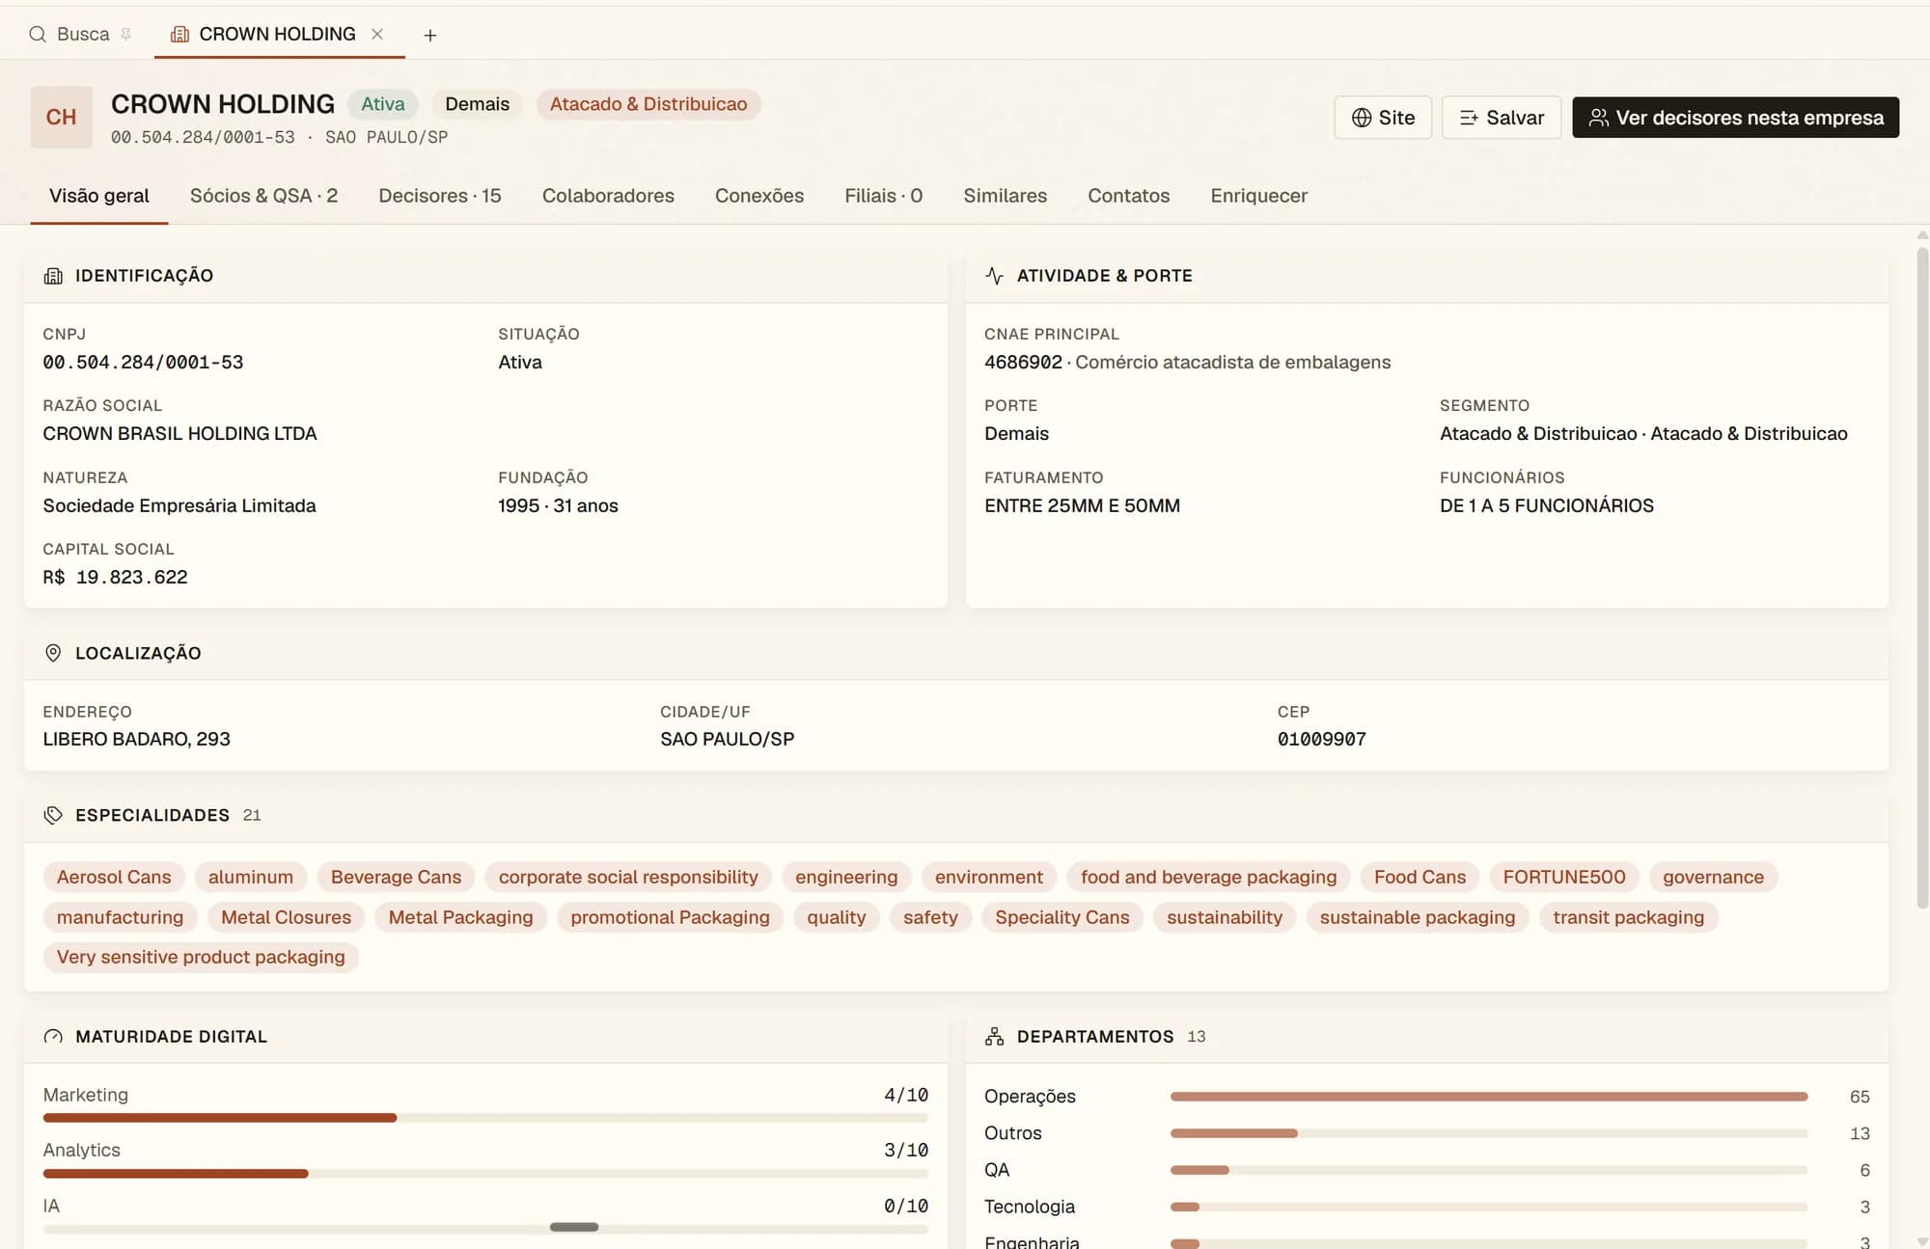The width and height of the screenshot is (1930, 1249).
Task: Click the Especialidades tag icon
Action: pos(53,815)
